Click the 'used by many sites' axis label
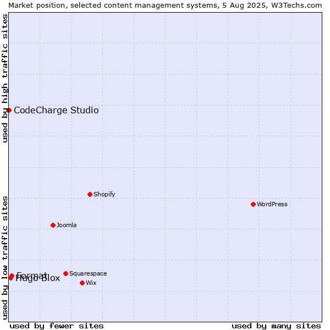The image size is (330, 330). click(276, 326)
